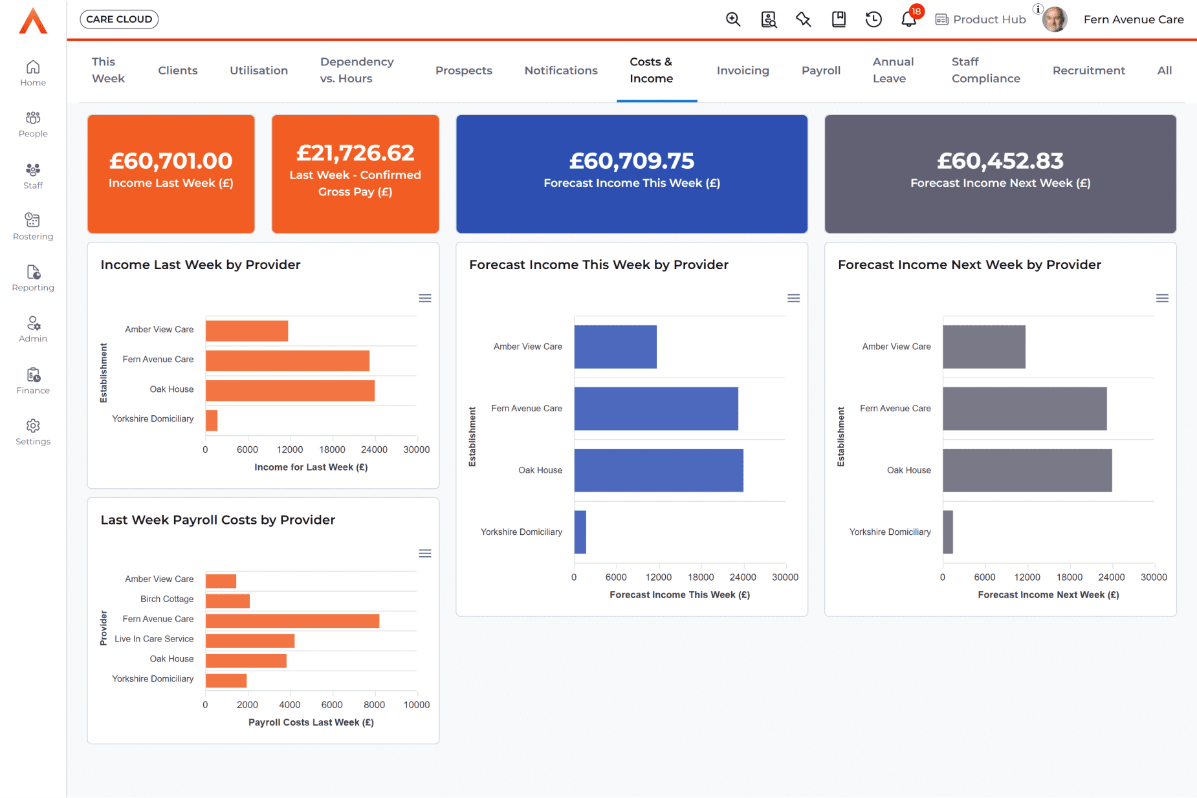Click the pin icon in top toolbar
The width and height of the screenshot is (1197, 798).
(x=803, y=19)
